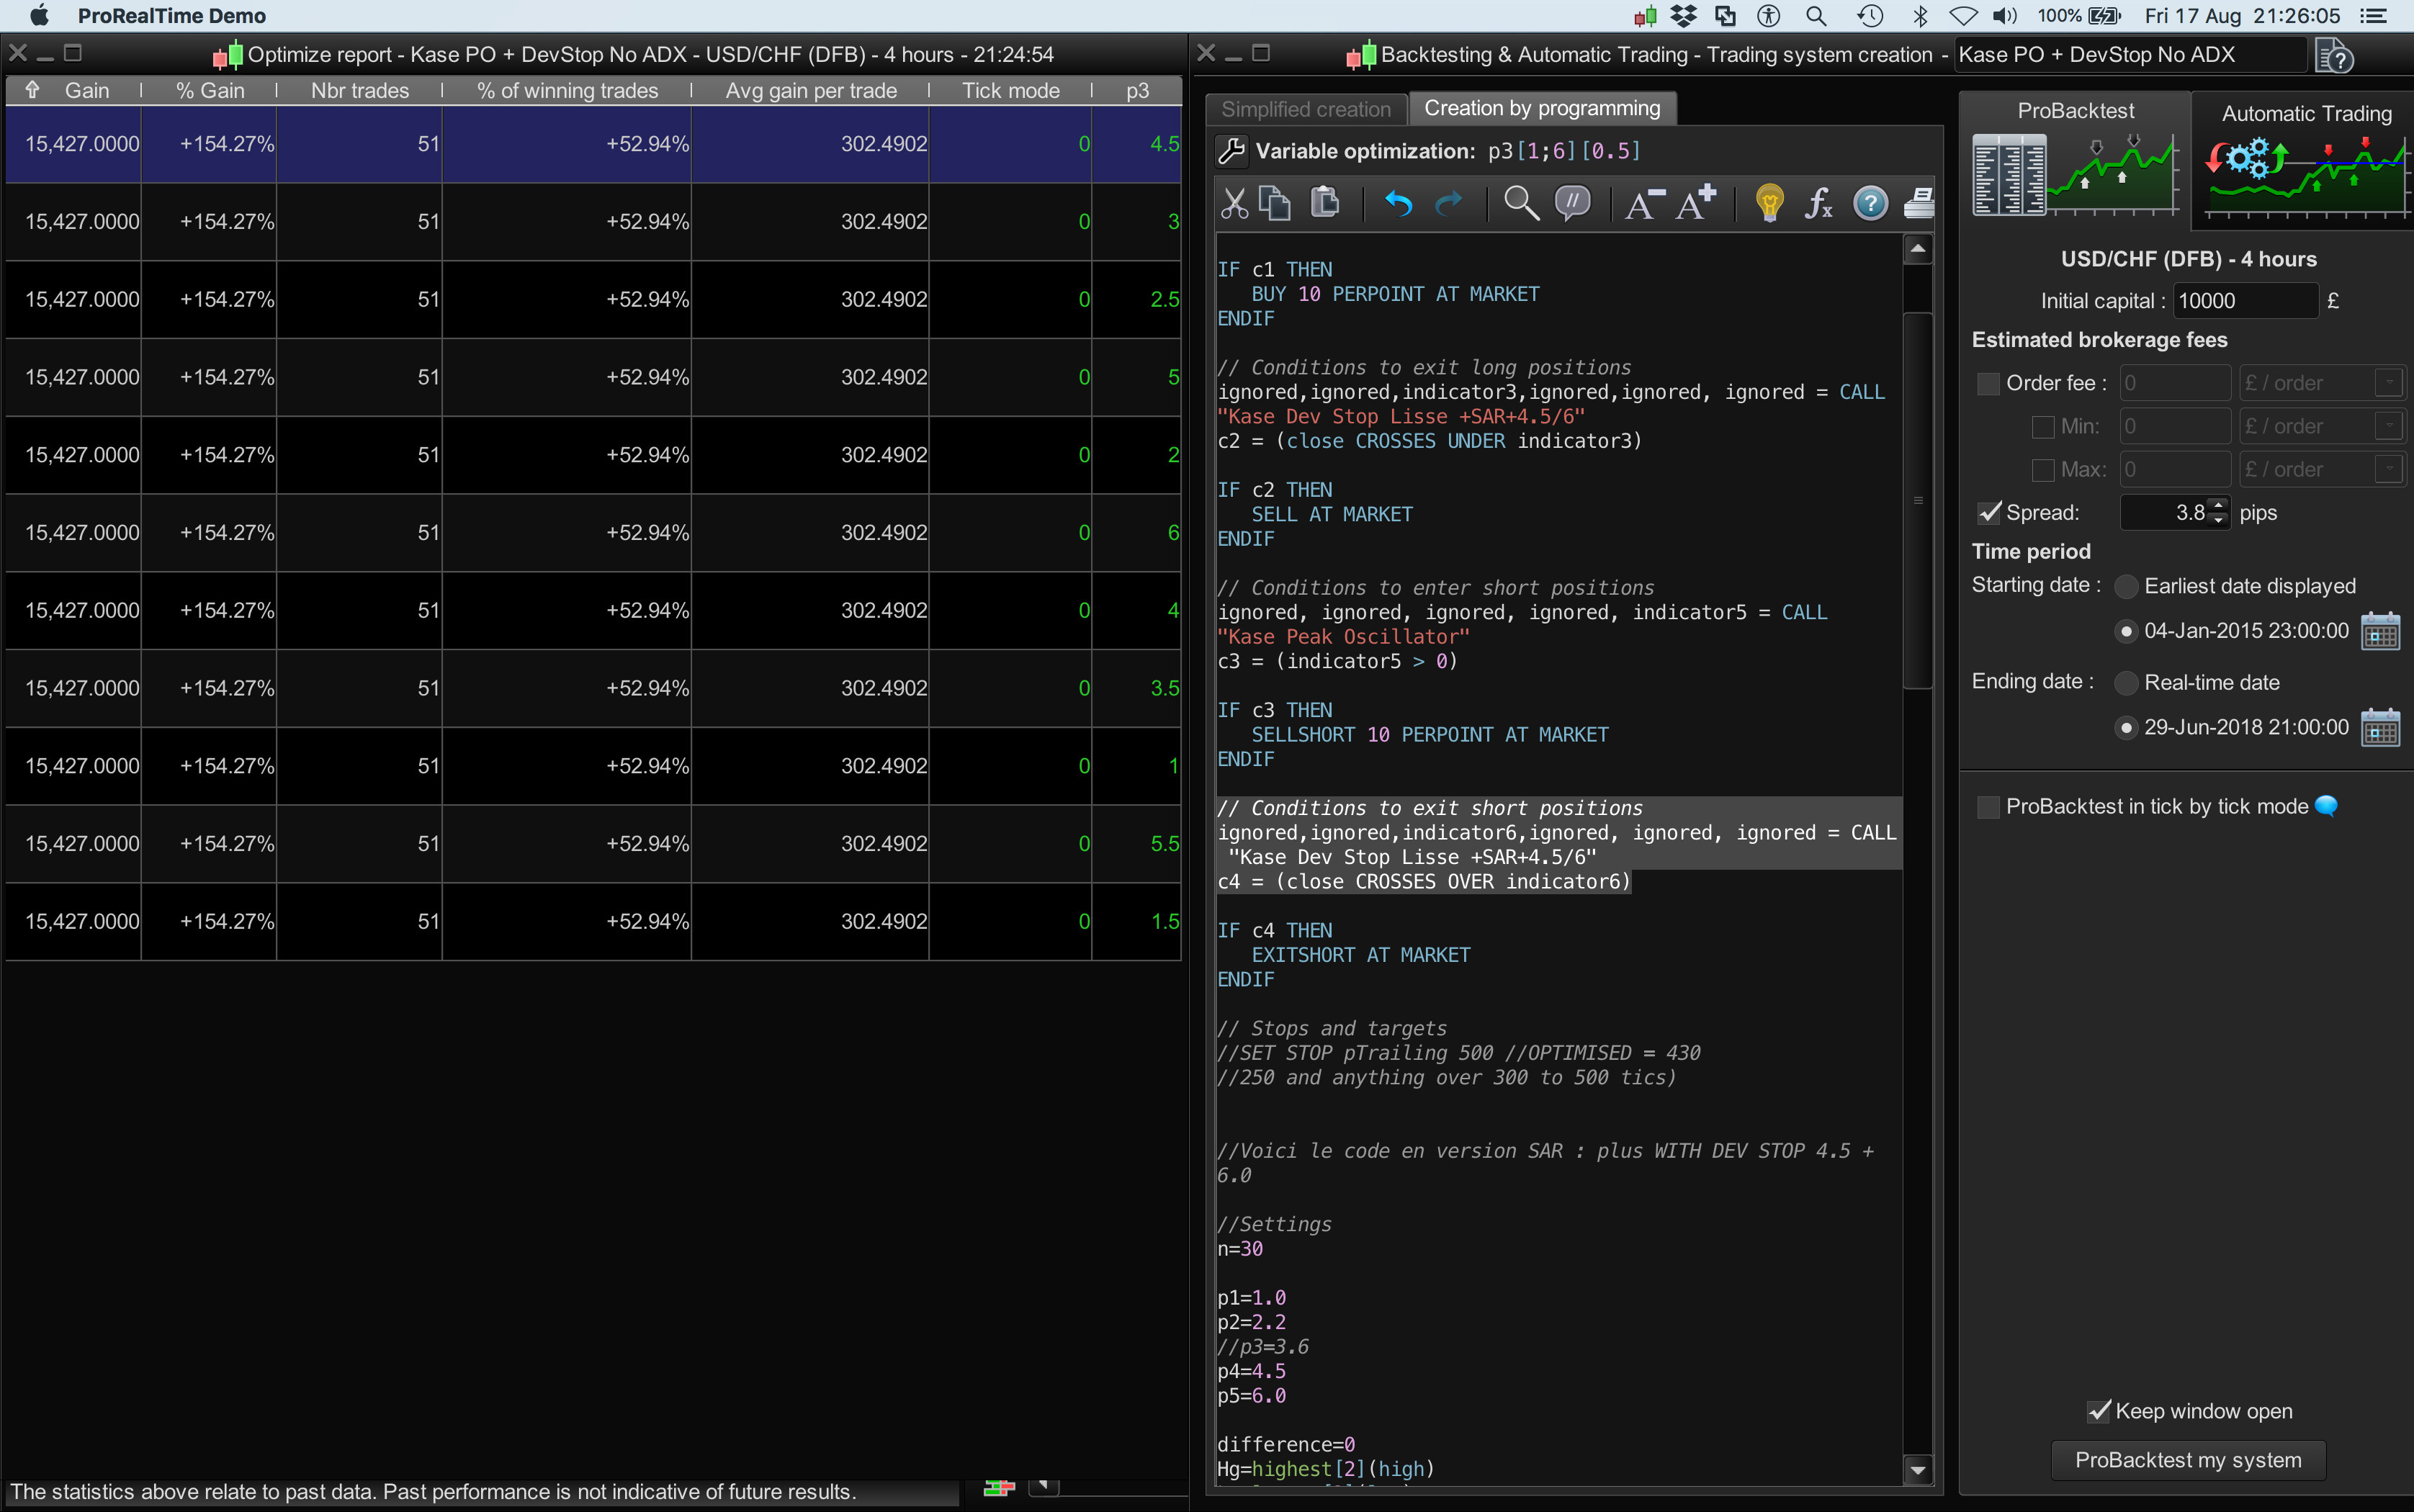
Task: Click the comment toggle speech-bubble icon
Action: click(x=1573, y=203)
